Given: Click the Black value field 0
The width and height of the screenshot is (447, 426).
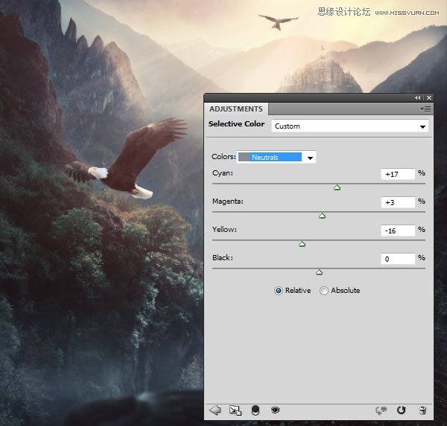Looking at the screenshot, I should coord(398,259).
